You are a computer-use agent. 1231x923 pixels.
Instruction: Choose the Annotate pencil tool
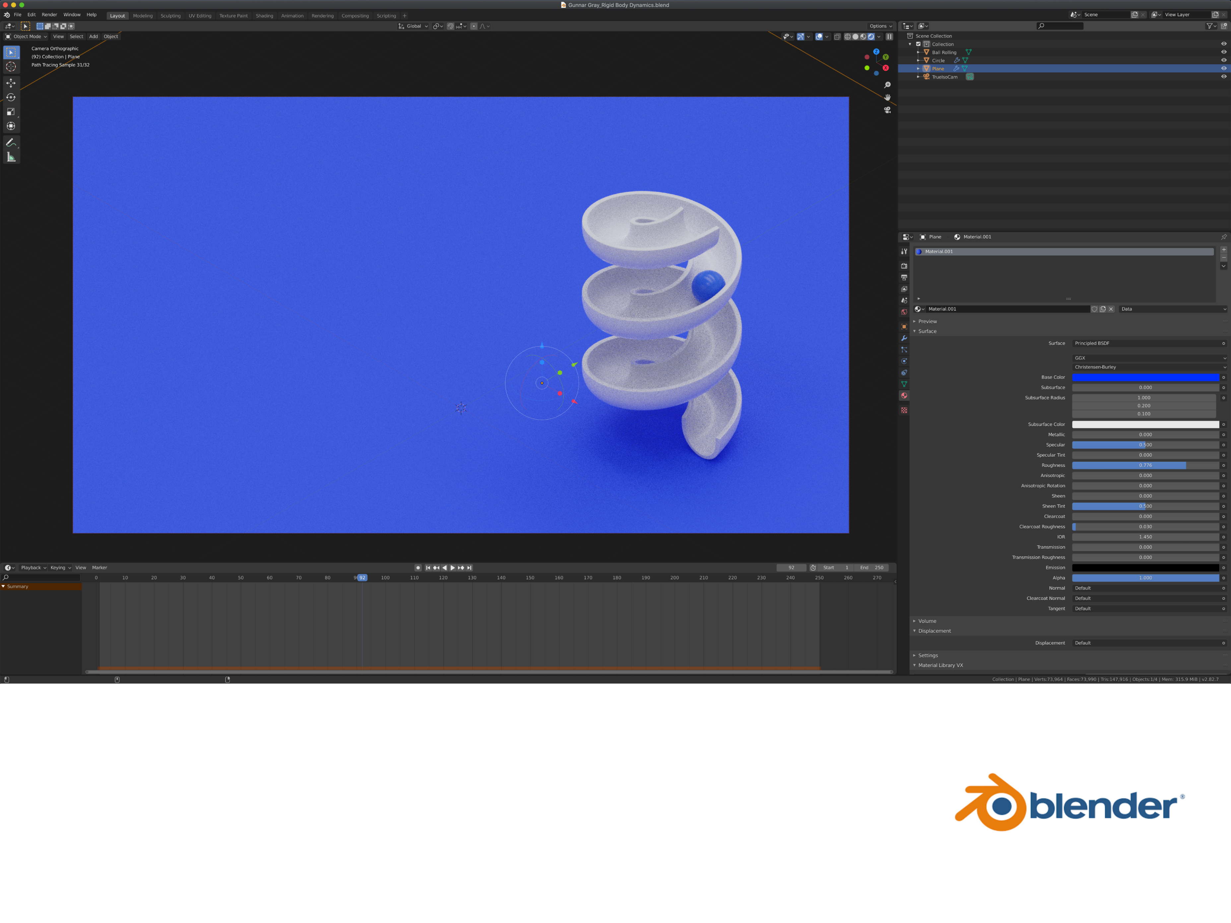pos(11,143)
